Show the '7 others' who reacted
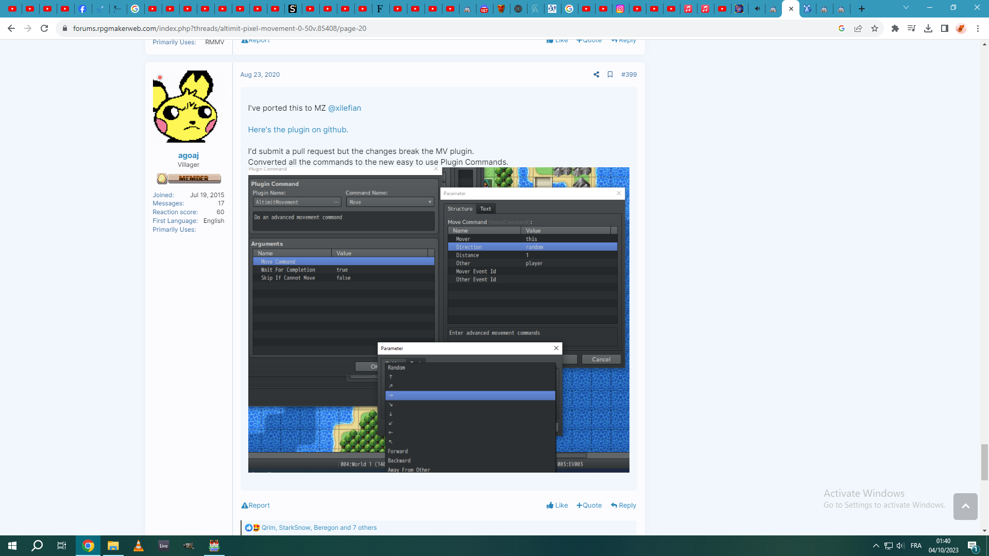This screenshot has height=556, width=989. pyautogui.click(x=365, y=528)
